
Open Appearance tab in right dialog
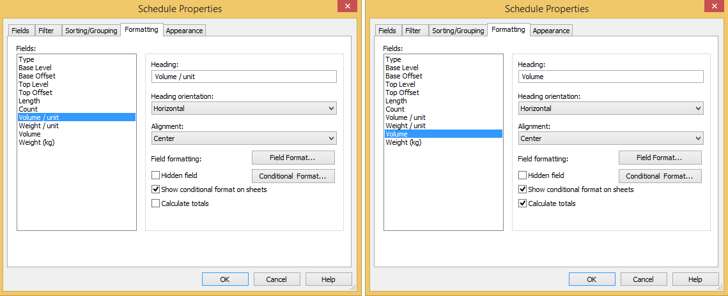(551, 31)
